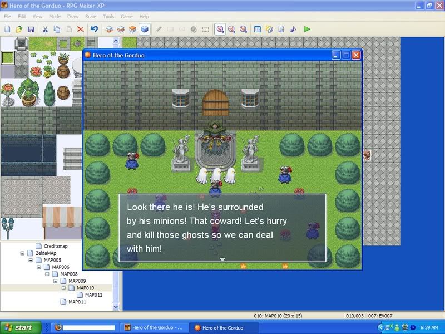Select MAP011 in the map tree

[x=77, y=302]
